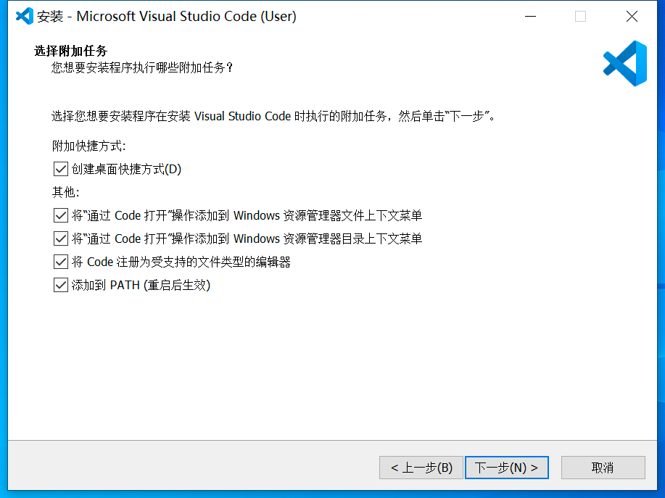The height and width of the screenshot is (498, 665).
Task: Click the 您想要安装程序执行哪些附加任务? text
Action: click(x=142, y=67)
